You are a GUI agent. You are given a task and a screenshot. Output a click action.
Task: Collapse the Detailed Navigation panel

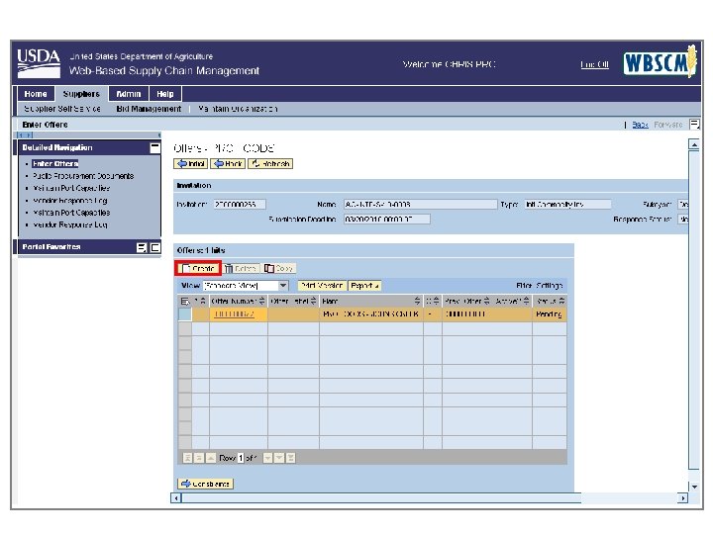(155, 147)
